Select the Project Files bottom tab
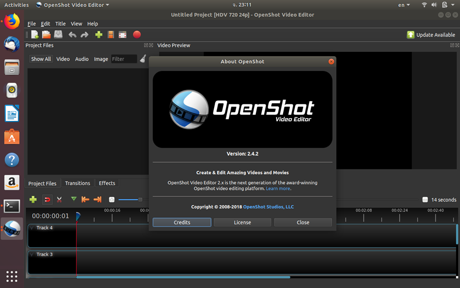 pyautogui.click(x=42, y=183)
